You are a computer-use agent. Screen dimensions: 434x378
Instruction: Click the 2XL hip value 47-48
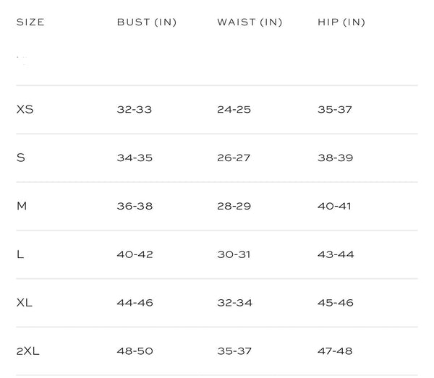[x=335, y=351]
